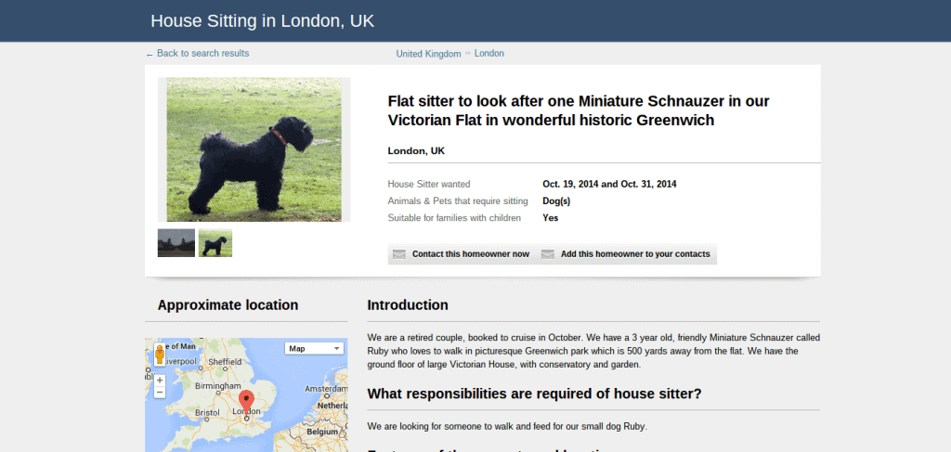Zoom in with the map plus button
This screenshot has height=452, width=951.
click(x=160, y=381)
